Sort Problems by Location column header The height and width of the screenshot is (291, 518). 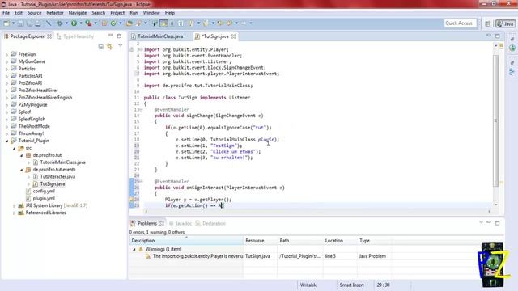(x=340, y=241)
